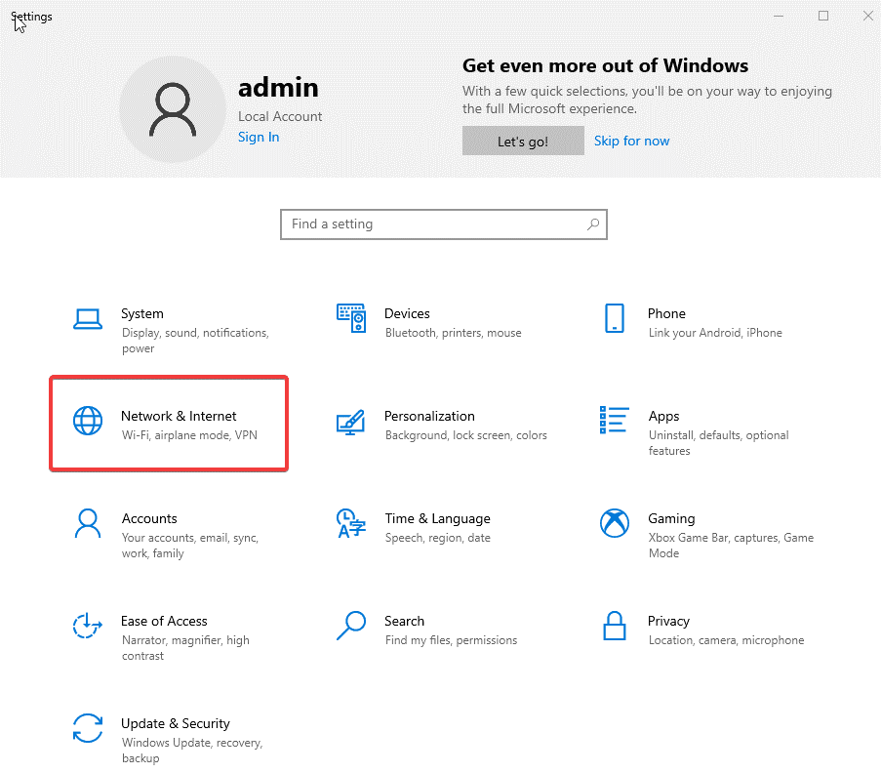The height and width of the screenshot is (773, 881).
Task: Focus the Find a setting search box
Action: [434, 224]
